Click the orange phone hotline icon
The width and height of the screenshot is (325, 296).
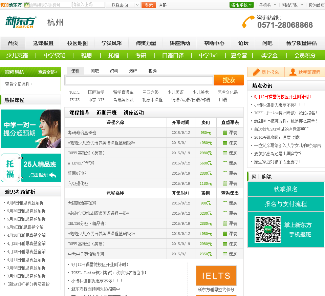[x=248, y=22]
